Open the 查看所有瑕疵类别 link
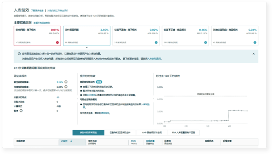The image size is (272, 154). (42, 23)
